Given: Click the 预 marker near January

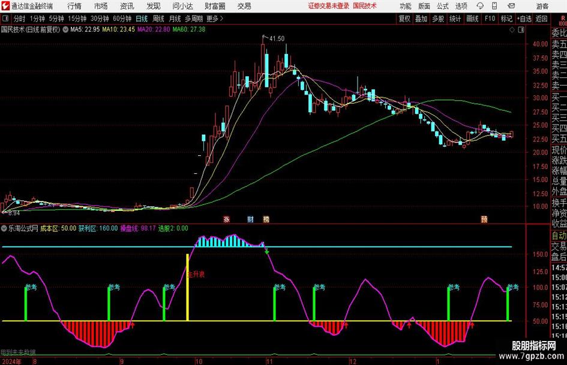Looking at the screenshot, I should coord(484,219).
